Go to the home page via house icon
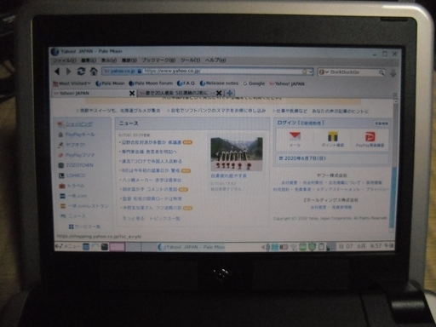 pos(94,71)
